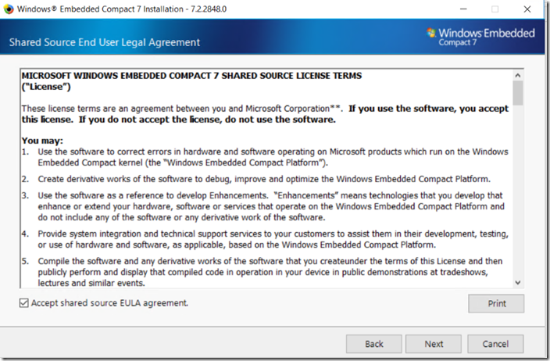The height and width of the screenshot is (361, 550).
Task: Click the Print button
Action: 496,303
